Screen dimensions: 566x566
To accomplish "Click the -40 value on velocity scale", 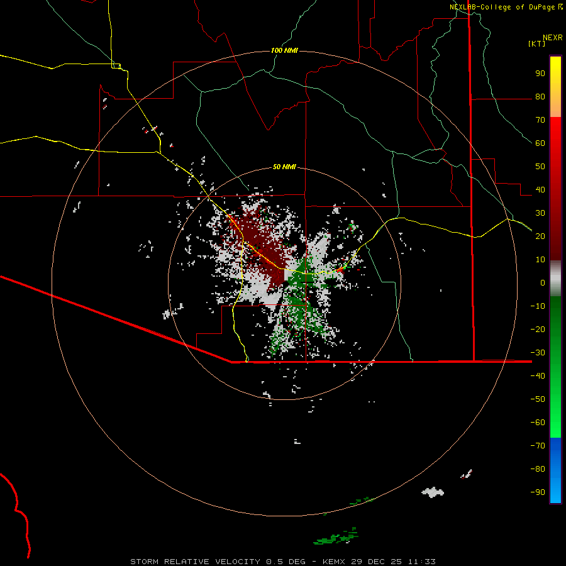I will point(538,376).
